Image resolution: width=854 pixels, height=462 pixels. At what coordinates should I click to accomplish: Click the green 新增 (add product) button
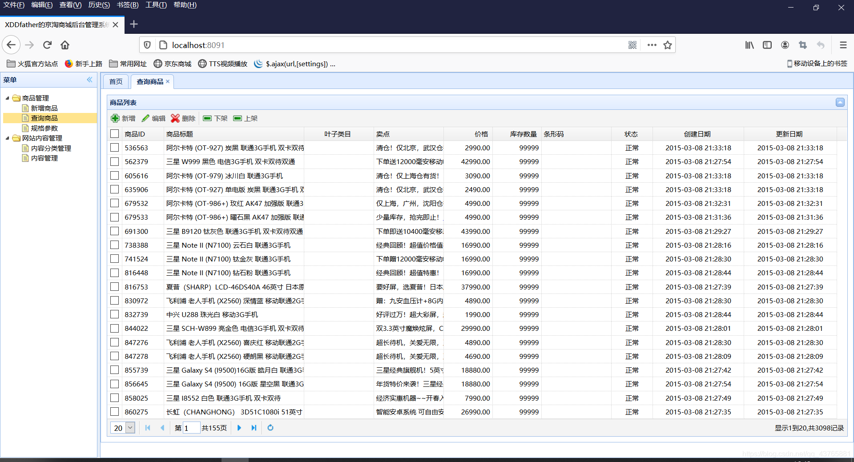pyautogui.click(x=123, y=118)
